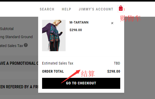Click the ORDER TOTAL label
The image size is (155, 99).
tap(53, 71)
